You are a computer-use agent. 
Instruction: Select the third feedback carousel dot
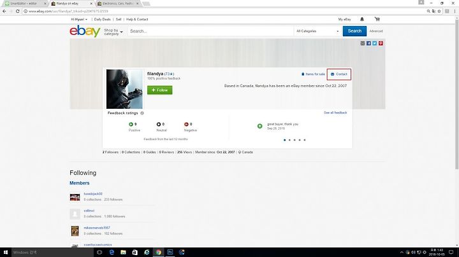coord(295,140)
